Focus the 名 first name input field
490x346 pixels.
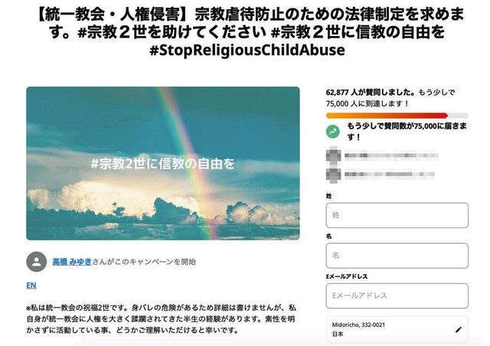(397, 256)
